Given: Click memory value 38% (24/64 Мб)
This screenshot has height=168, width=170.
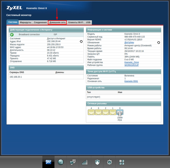Looking at the screenshot, I should [x=132, y=57].
